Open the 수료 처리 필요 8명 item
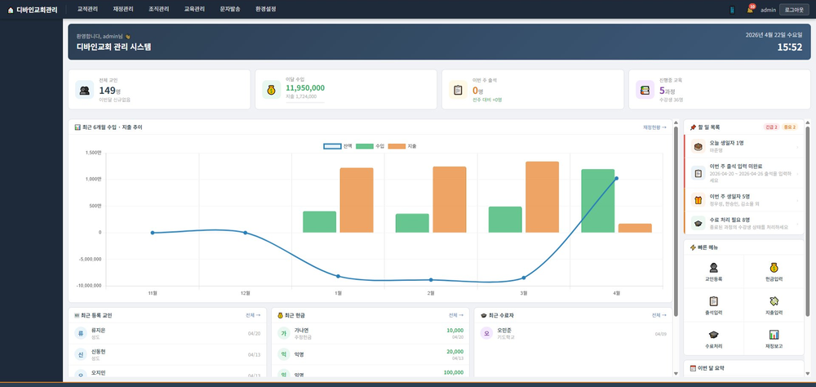The height and width of the screenshot is (387, 816). click(743, 223)
